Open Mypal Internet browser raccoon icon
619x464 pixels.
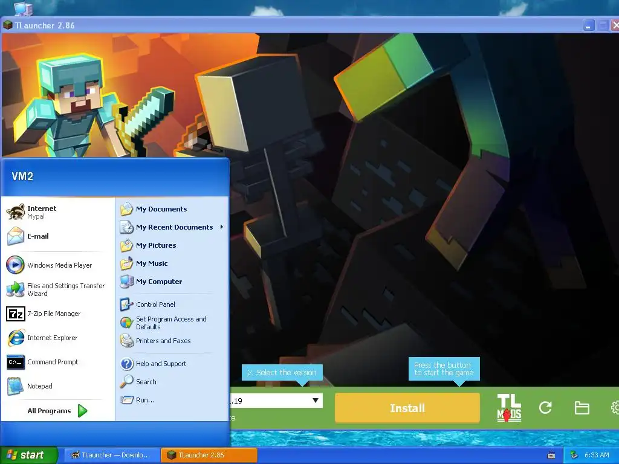(x=15, y=212)
